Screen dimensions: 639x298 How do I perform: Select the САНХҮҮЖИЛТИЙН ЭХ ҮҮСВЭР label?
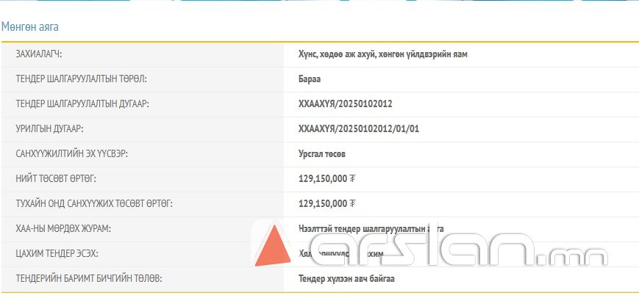tap(77, 154)
